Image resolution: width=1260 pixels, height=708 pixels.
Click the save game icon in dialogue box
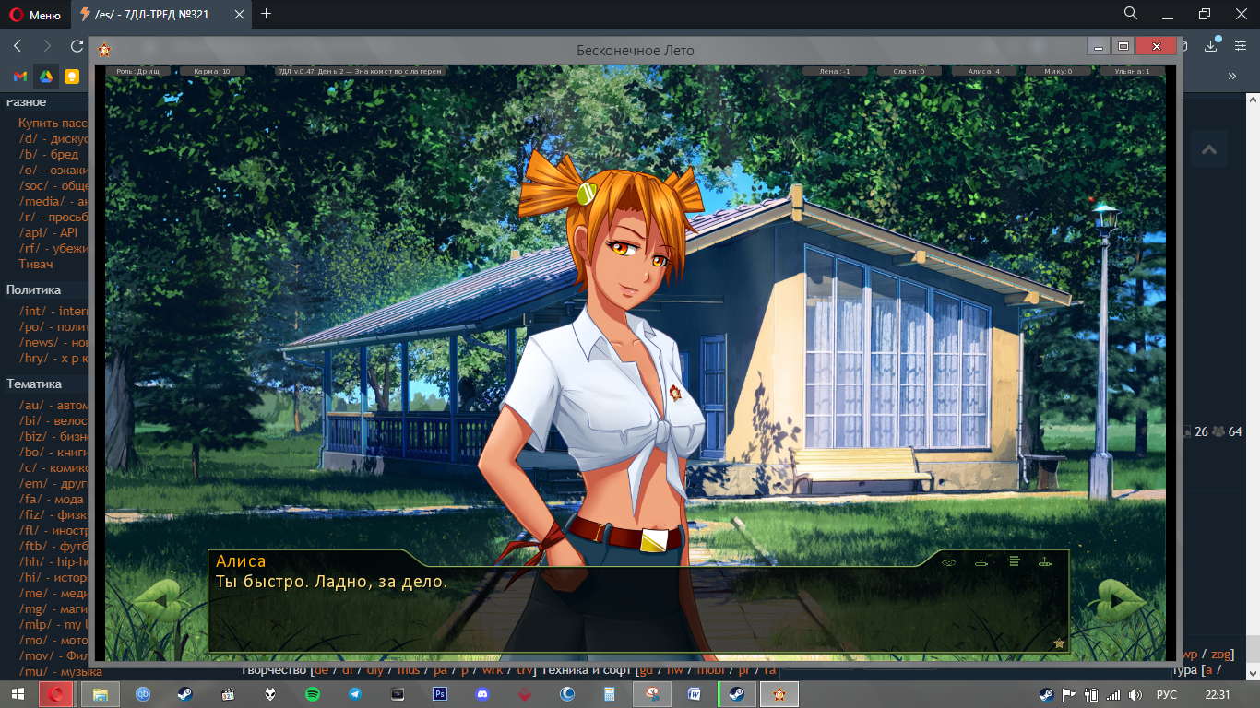(981, 561)
